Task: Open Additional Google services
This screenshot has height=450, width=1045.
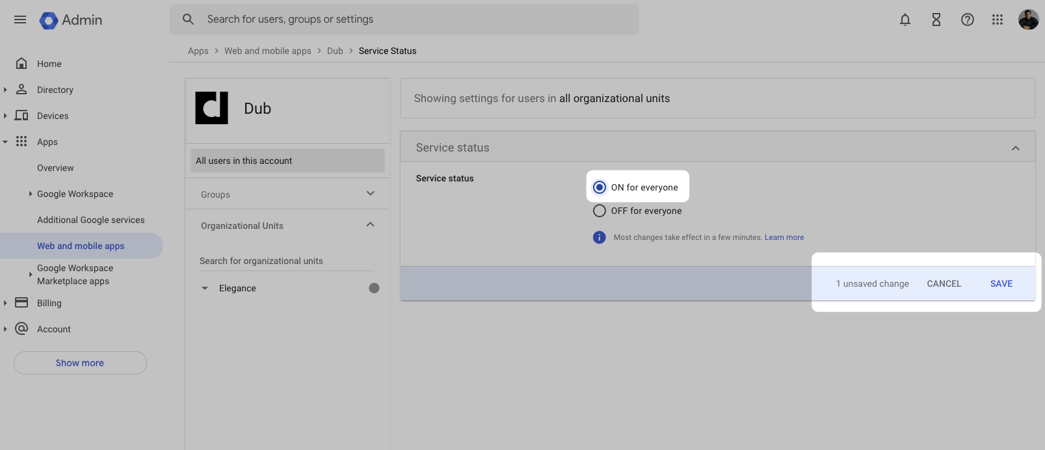Action: tap(91, 220)
